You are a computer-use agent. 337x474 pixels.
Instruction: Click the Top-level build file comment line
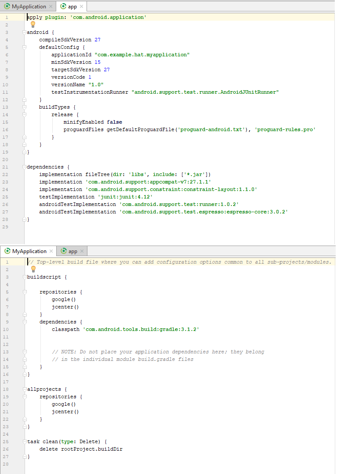[180, 262]
